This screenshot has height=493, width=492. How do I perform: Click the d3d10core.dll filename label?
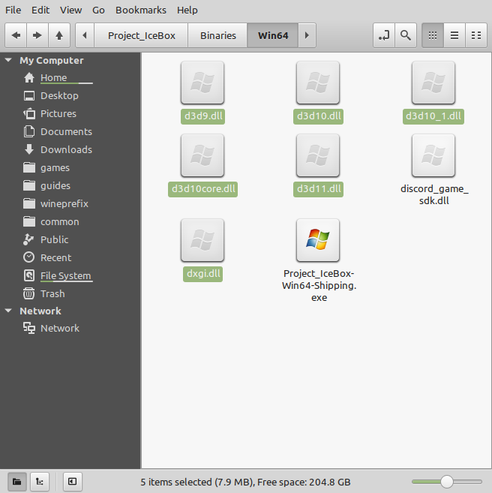pos(203,189)
